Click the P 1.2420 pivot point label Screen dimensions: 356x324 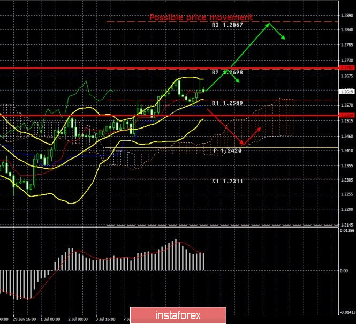coord(228,150)
